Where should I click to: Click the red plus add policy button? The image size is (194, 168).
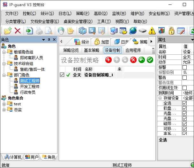[x=108, y=60]
